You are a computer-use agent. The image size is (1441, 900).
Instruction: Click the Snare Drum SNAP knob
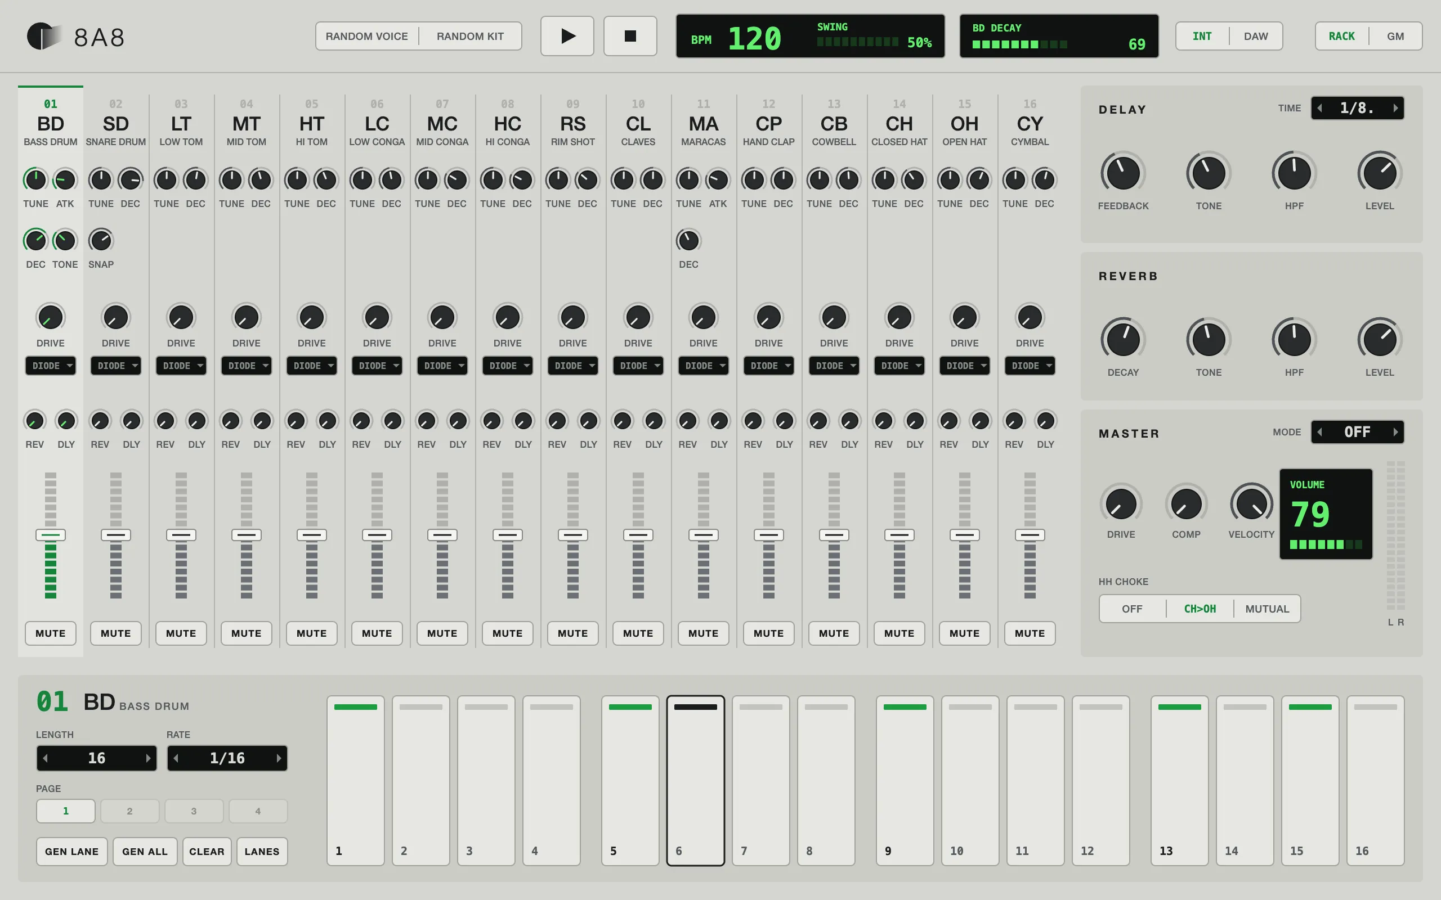101,241
